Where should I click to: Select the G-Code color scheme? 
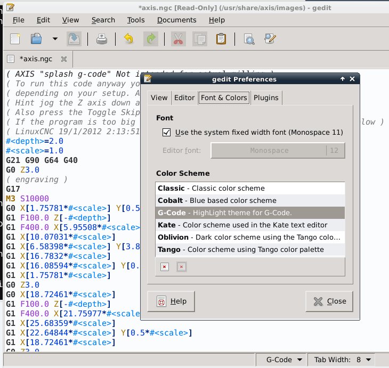pyautogui.click(x=250, y=213)
